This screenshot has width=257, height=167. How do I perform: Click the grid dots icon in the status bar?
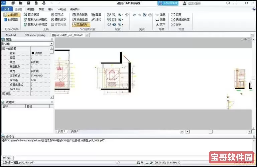pos(143,162)
